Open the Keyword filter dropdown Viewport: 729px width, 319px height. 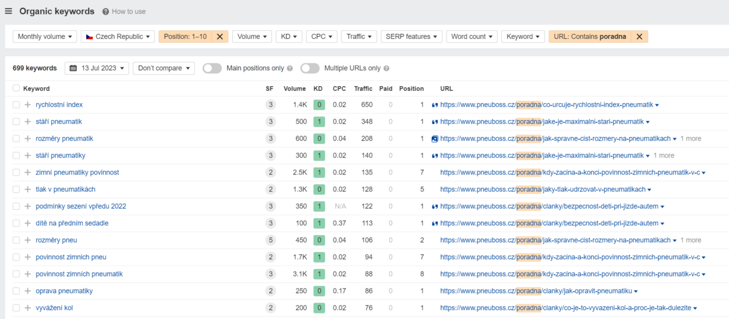click(x=523, y=36)
